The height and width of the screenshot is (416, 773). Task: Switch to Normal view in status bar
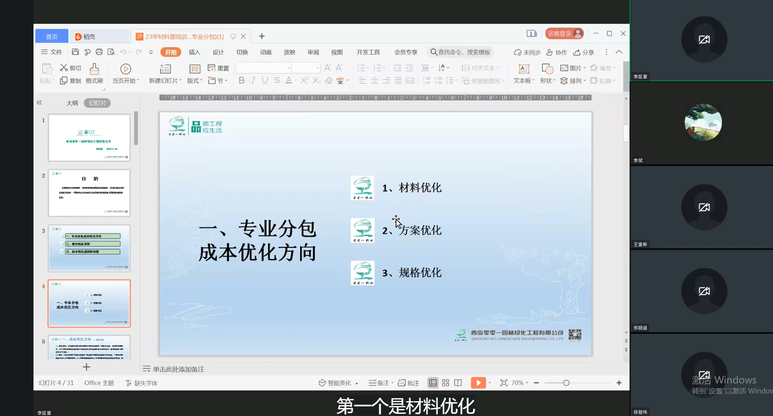(x=433, y=383)
